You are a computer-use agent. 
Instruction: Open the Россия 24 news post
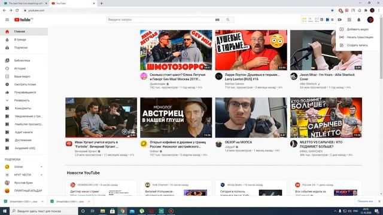point(326,188)
